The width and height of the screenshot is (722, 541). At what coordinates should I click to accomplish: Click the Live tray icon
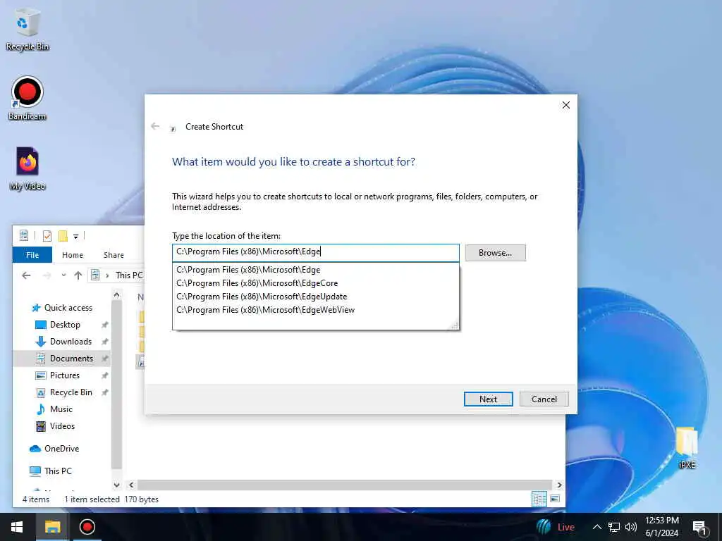556,527
